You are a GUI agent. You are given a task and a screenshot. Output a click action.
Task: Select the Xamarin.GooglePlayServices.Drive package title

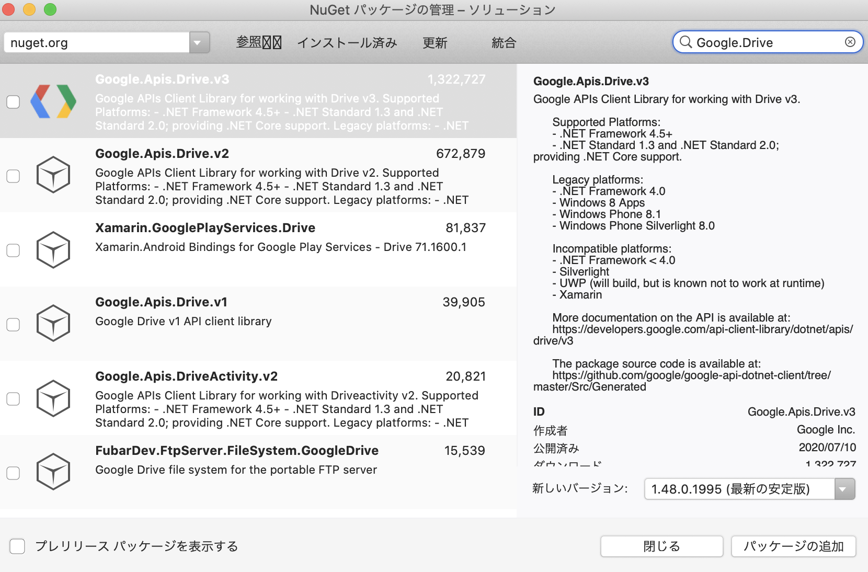click(x=205, y=228)
